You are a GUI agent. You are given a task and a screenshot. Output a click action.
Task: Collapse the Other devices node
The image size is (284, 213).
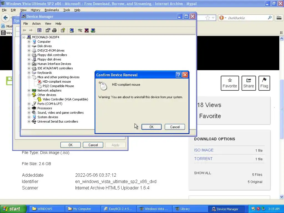[29, 95]
